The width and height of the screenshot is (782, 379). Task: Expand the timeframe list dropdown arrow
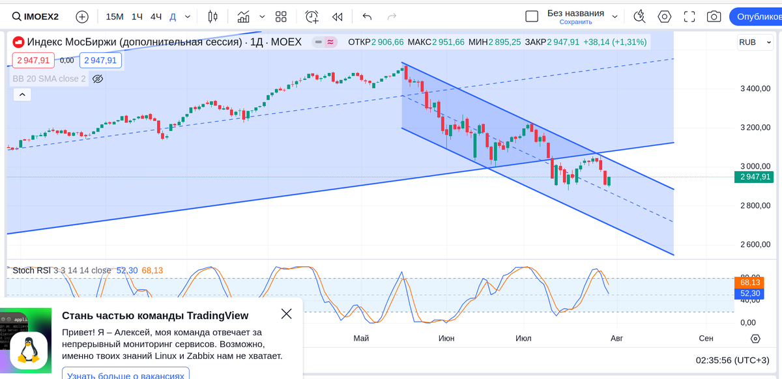(x=188, y=16)
